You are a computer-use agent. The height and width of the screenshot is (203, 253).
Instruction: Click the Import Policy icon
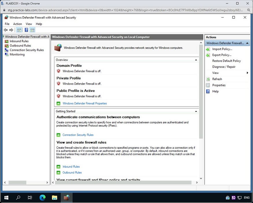tap(208, 49)
